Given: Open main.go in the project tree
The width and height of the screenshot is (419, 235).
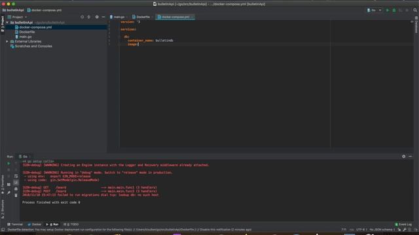Looking at the screenshot, I should [x=25, y=37].
